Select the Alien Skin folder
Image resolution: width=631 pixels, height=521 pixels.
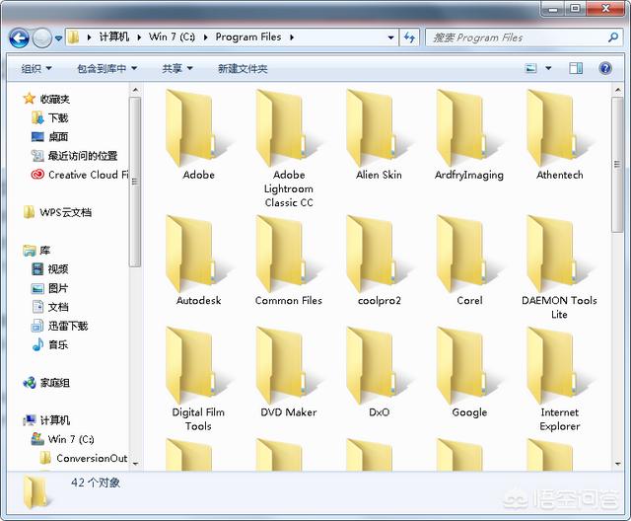(379, 137)
